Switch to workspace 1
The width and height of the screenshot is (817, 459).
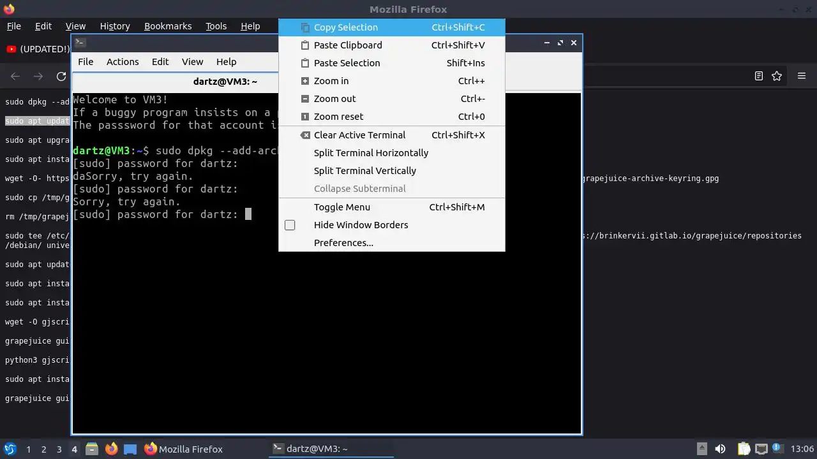click(x=28, y=449)
